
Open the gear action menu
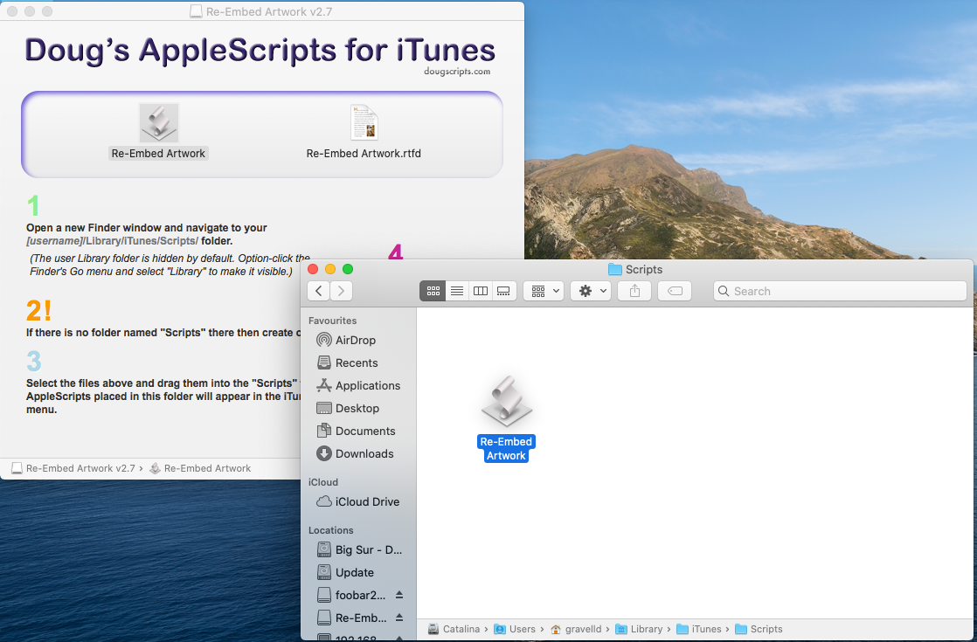pyautogui.click(x=591, y=291)
